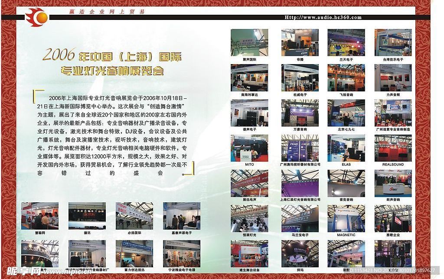Select the 宁波精益电子电器 booth photo
Viewport: 444px width, 279px height.
click(182, 254)
